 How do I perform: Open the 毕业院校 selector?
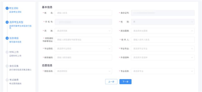83,49
